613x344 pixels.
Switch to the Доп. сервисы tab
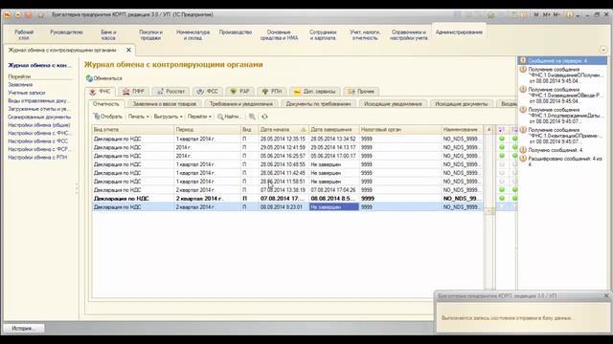[315, 92]
